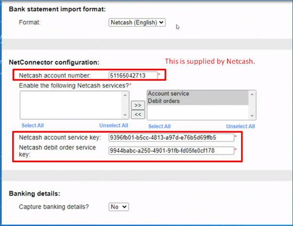The image size is (293, 226).
Task: Click Select All under the left services list
Action: [33, 126]
